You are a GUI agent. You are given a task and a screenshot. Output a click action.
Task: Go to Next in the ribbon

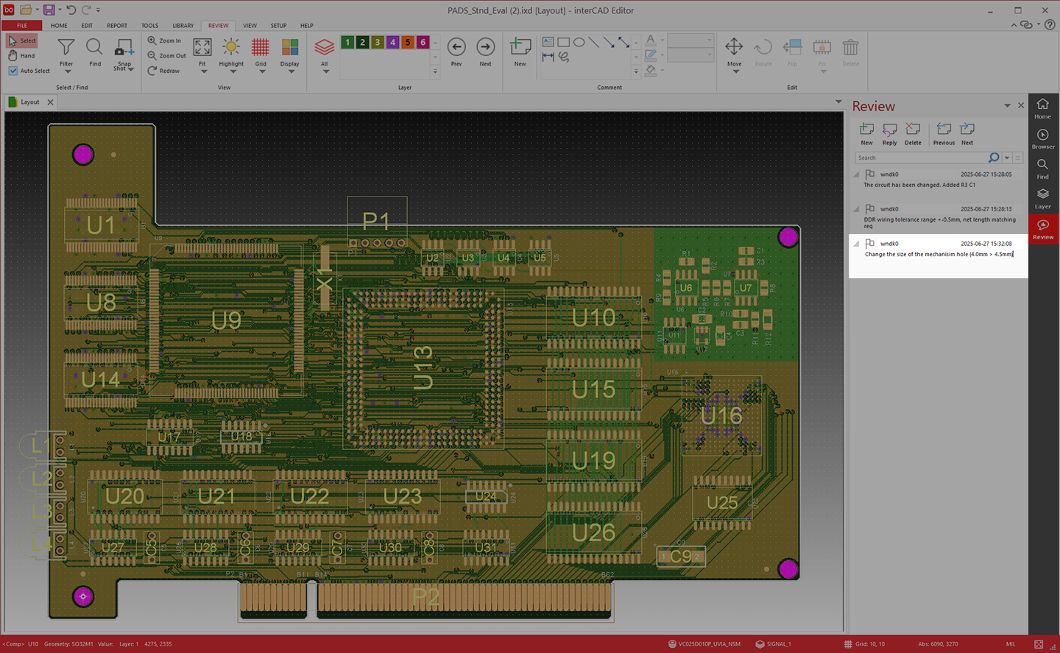[485, 53]
